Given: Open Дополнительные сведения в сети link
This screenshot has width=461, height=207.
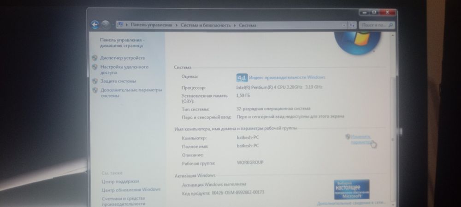Looking at the screenshot, I should coord(351,203).
